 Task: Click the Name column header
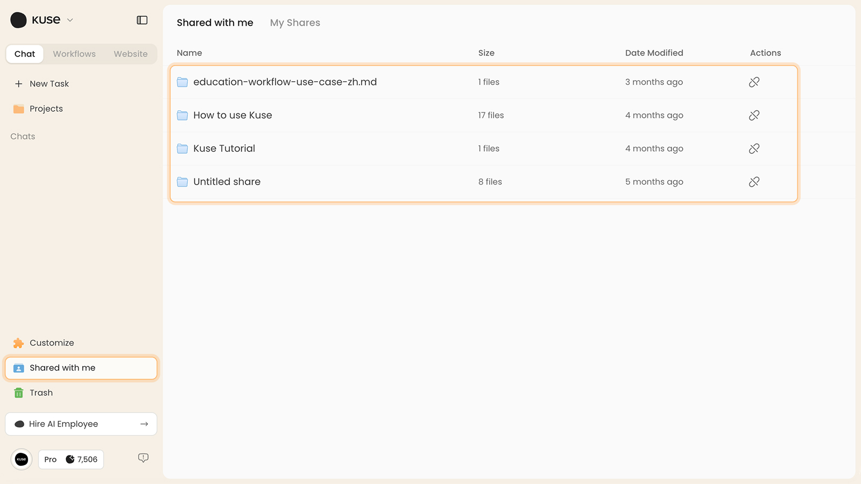(x=189, y=53)
